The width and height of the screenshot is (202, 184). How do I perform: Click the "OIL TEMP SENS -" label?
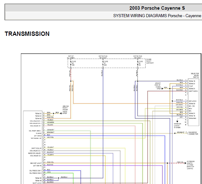(35, 131)
